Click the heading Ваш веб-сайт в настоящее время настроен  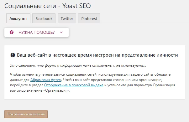pyautogui.click(x=97, y=55)
